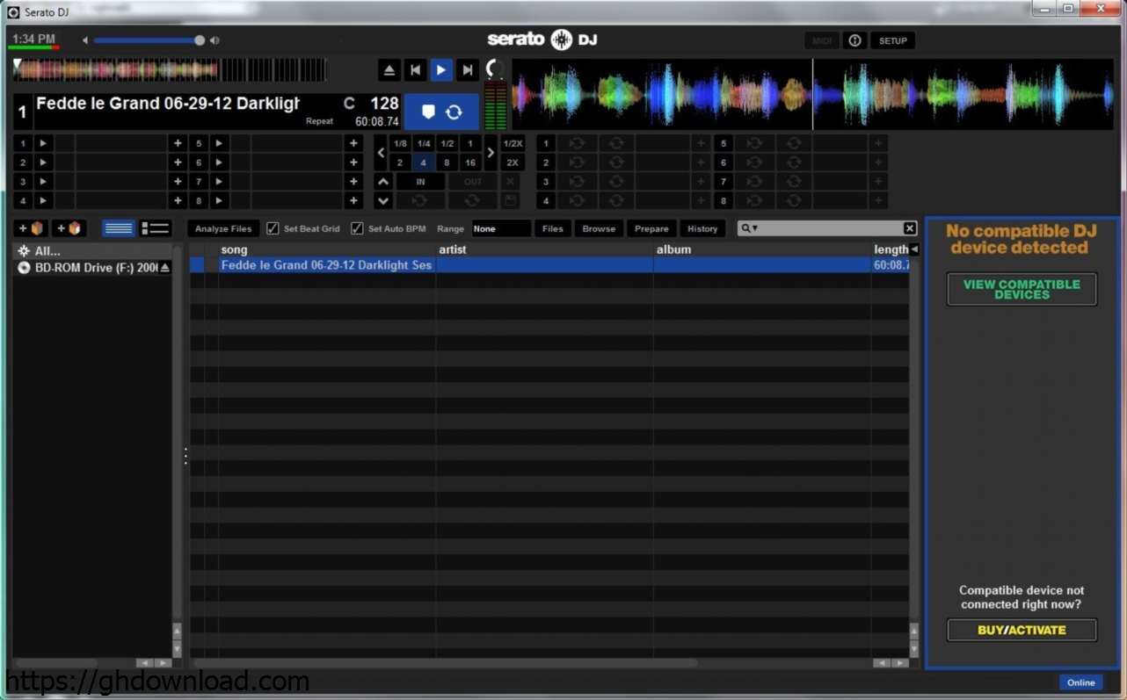Select 1/2 beat auto loop
Image resolution: width=1127 pixels, height=700 pixels.
point(447,143)
